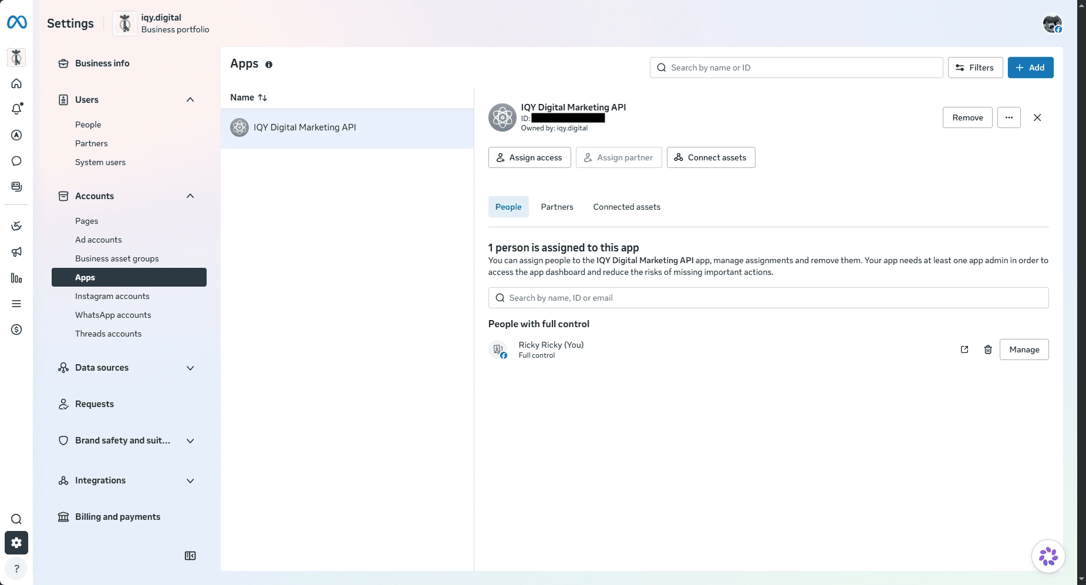Open the Meta AI assistant bubble
Image resolution: width=1086 pixels, height=585 pixels.
coord(1048,556)
